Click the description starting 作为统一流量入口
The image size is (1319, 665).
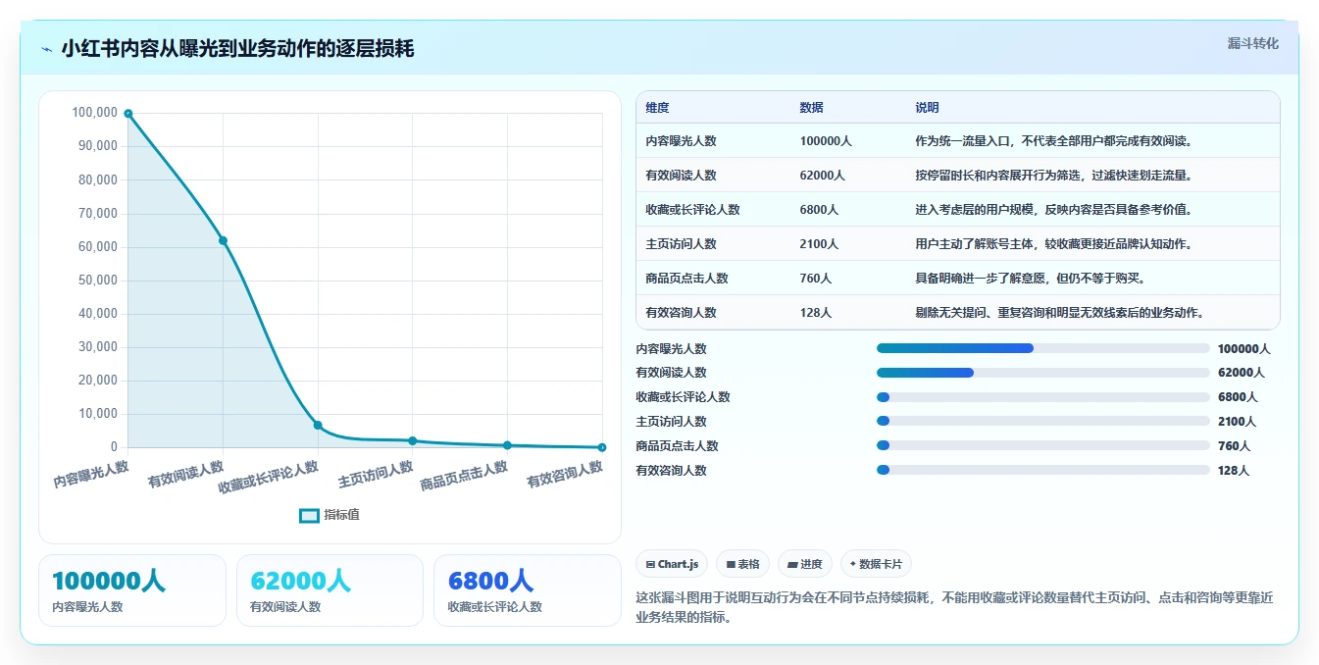1053,141
